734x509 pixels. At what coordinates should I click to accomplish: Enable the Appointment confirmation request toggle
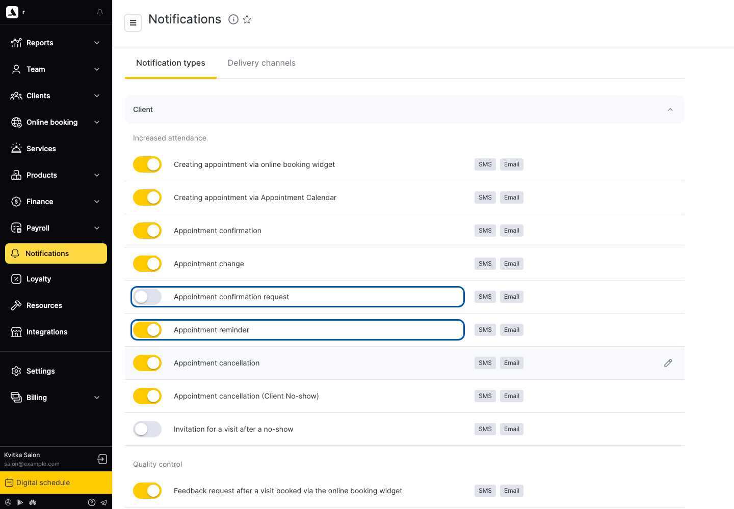147,297
